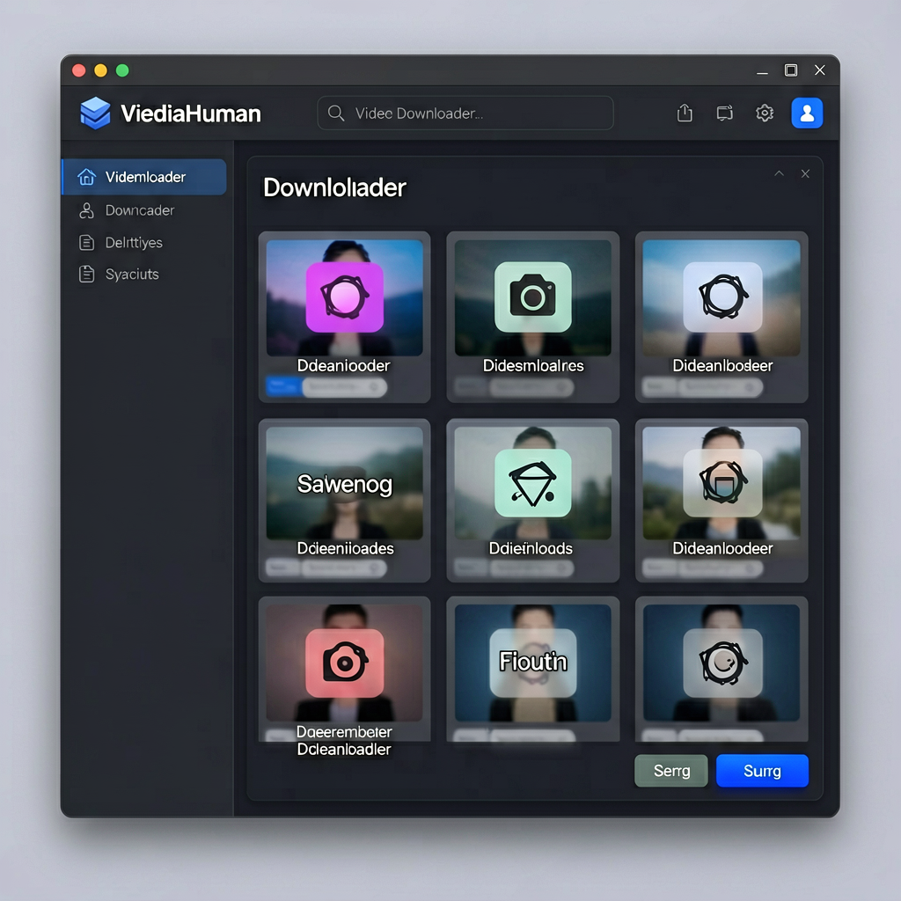Click the blue Surrg button
This screenshot has height=901, width=901.
pyautogui.click(x=762, y=771)
